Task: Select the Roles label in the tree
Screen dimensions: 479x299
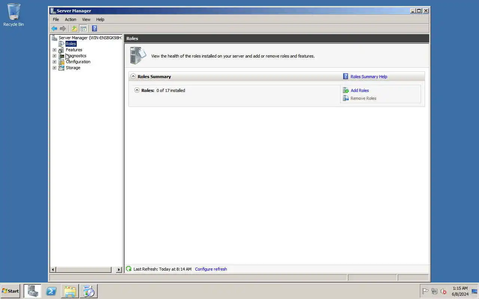Action: 71,44
